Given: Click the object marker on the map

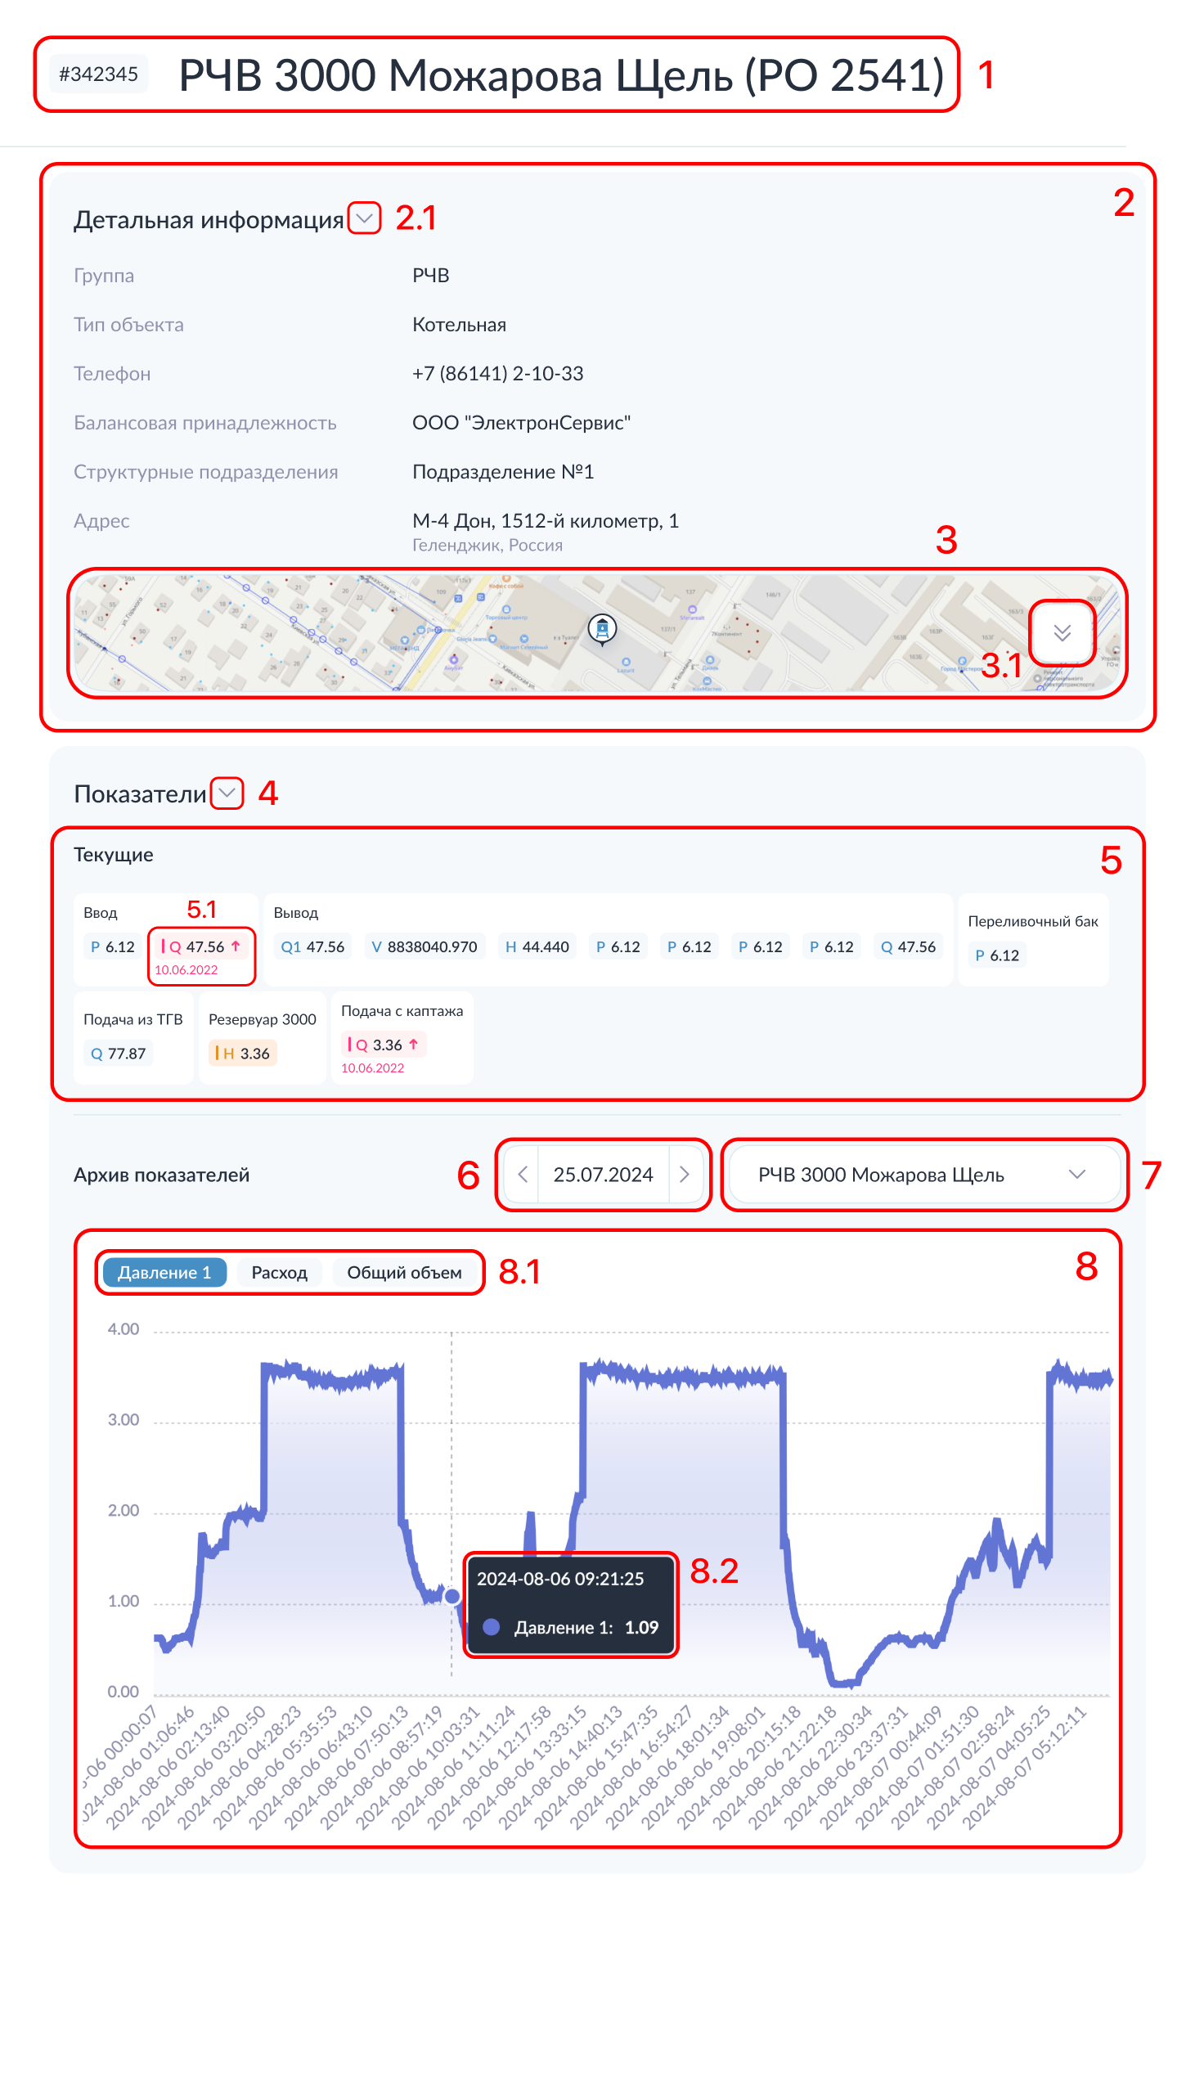Looking at the screenshot, I should 603,629.
